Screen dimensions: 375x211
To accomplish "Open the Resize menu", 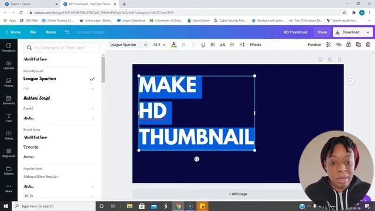I will (x=51, y=32).
